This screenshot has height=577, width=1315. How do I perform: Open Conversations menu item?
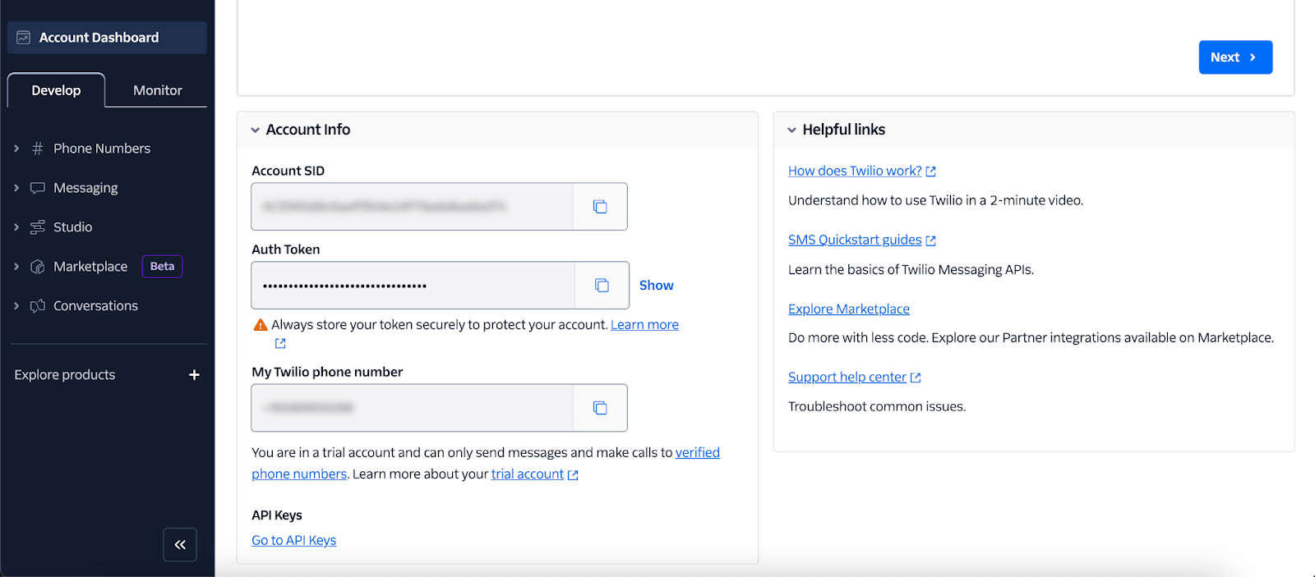click(95, 306)
